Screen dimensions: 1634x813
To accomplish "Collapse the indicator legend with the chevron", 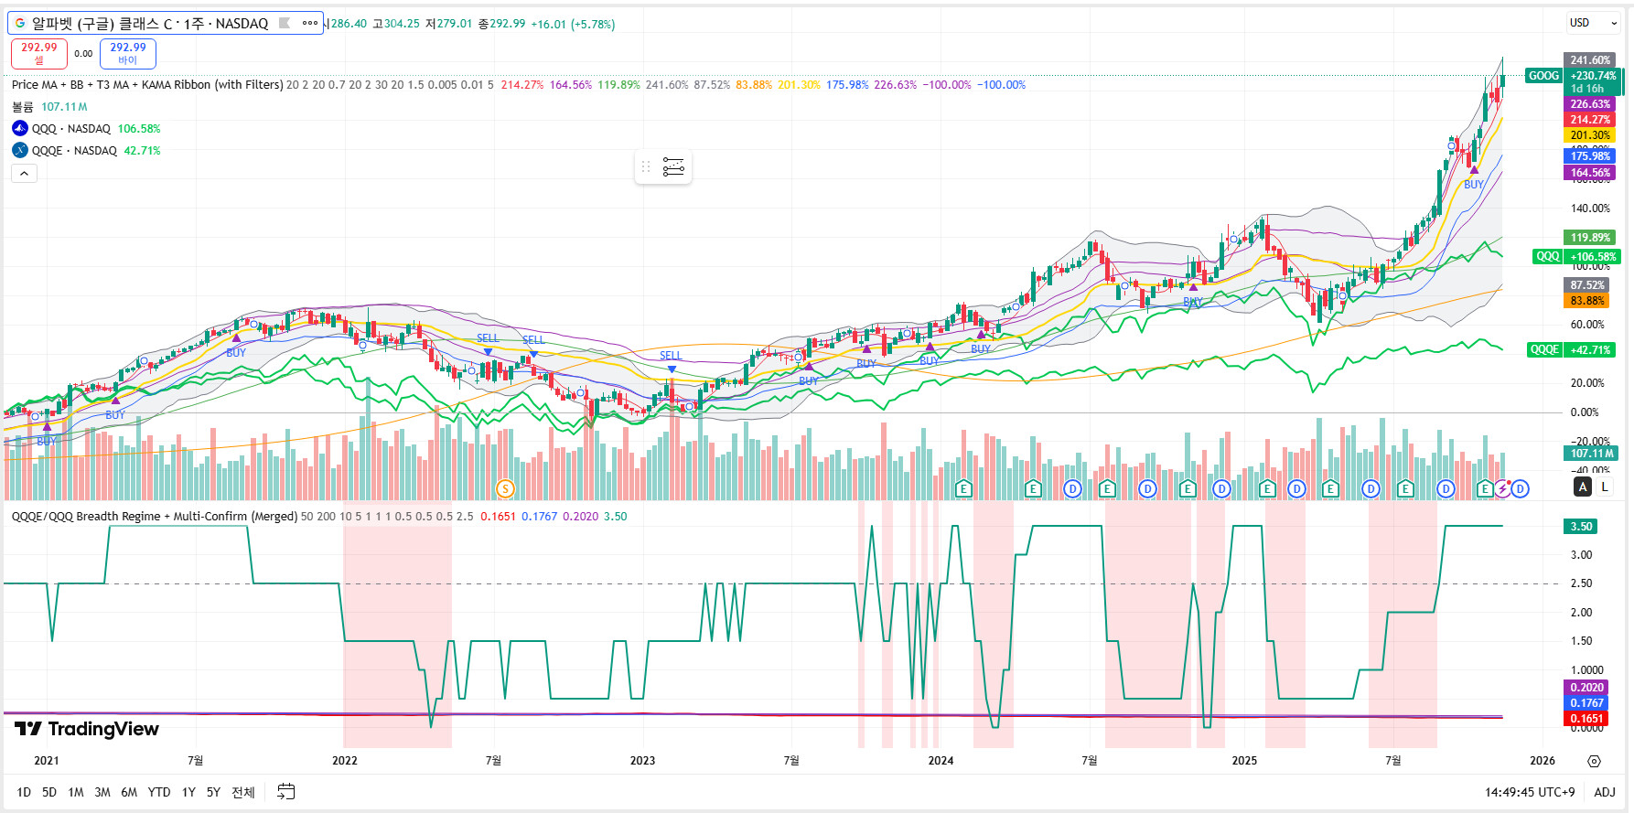I will pyautogui.click(x=25, y=173).
